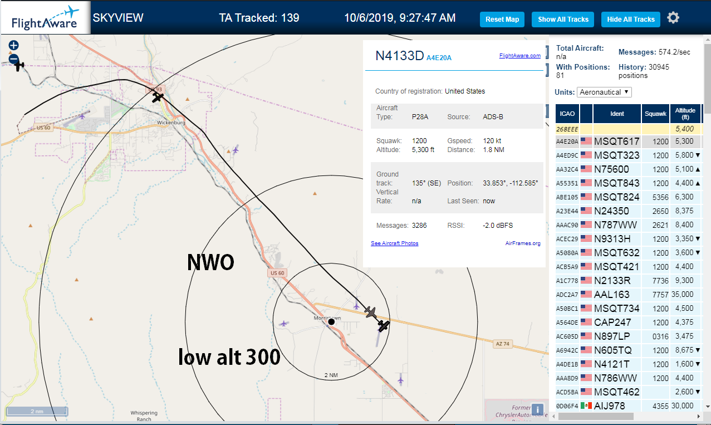Click the US flag in AAL163 row
Viewport: 711px width, 425px height.
(x=586, y=294)
